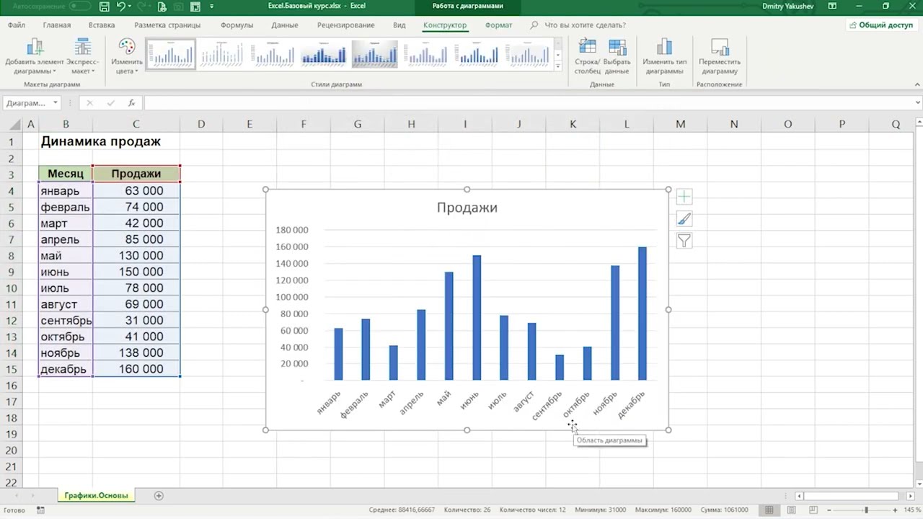The height and width of the screenshot is (519, 923).
Task: Click zoom in plus button
Action: coord(896,510)
